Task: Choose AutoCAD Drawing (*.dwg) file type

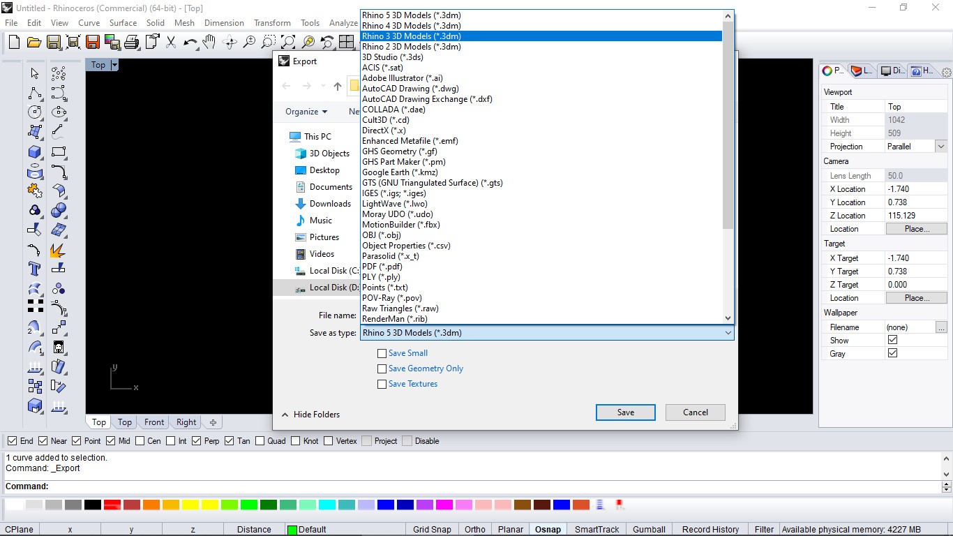Action: (x=410, y=89)
